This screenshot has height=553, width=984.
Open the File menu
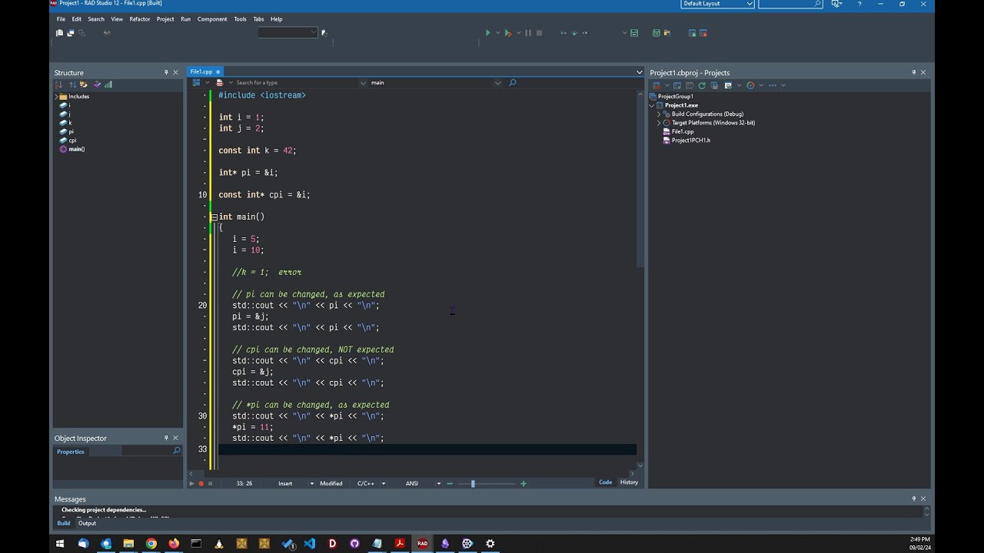pos(61,19)
